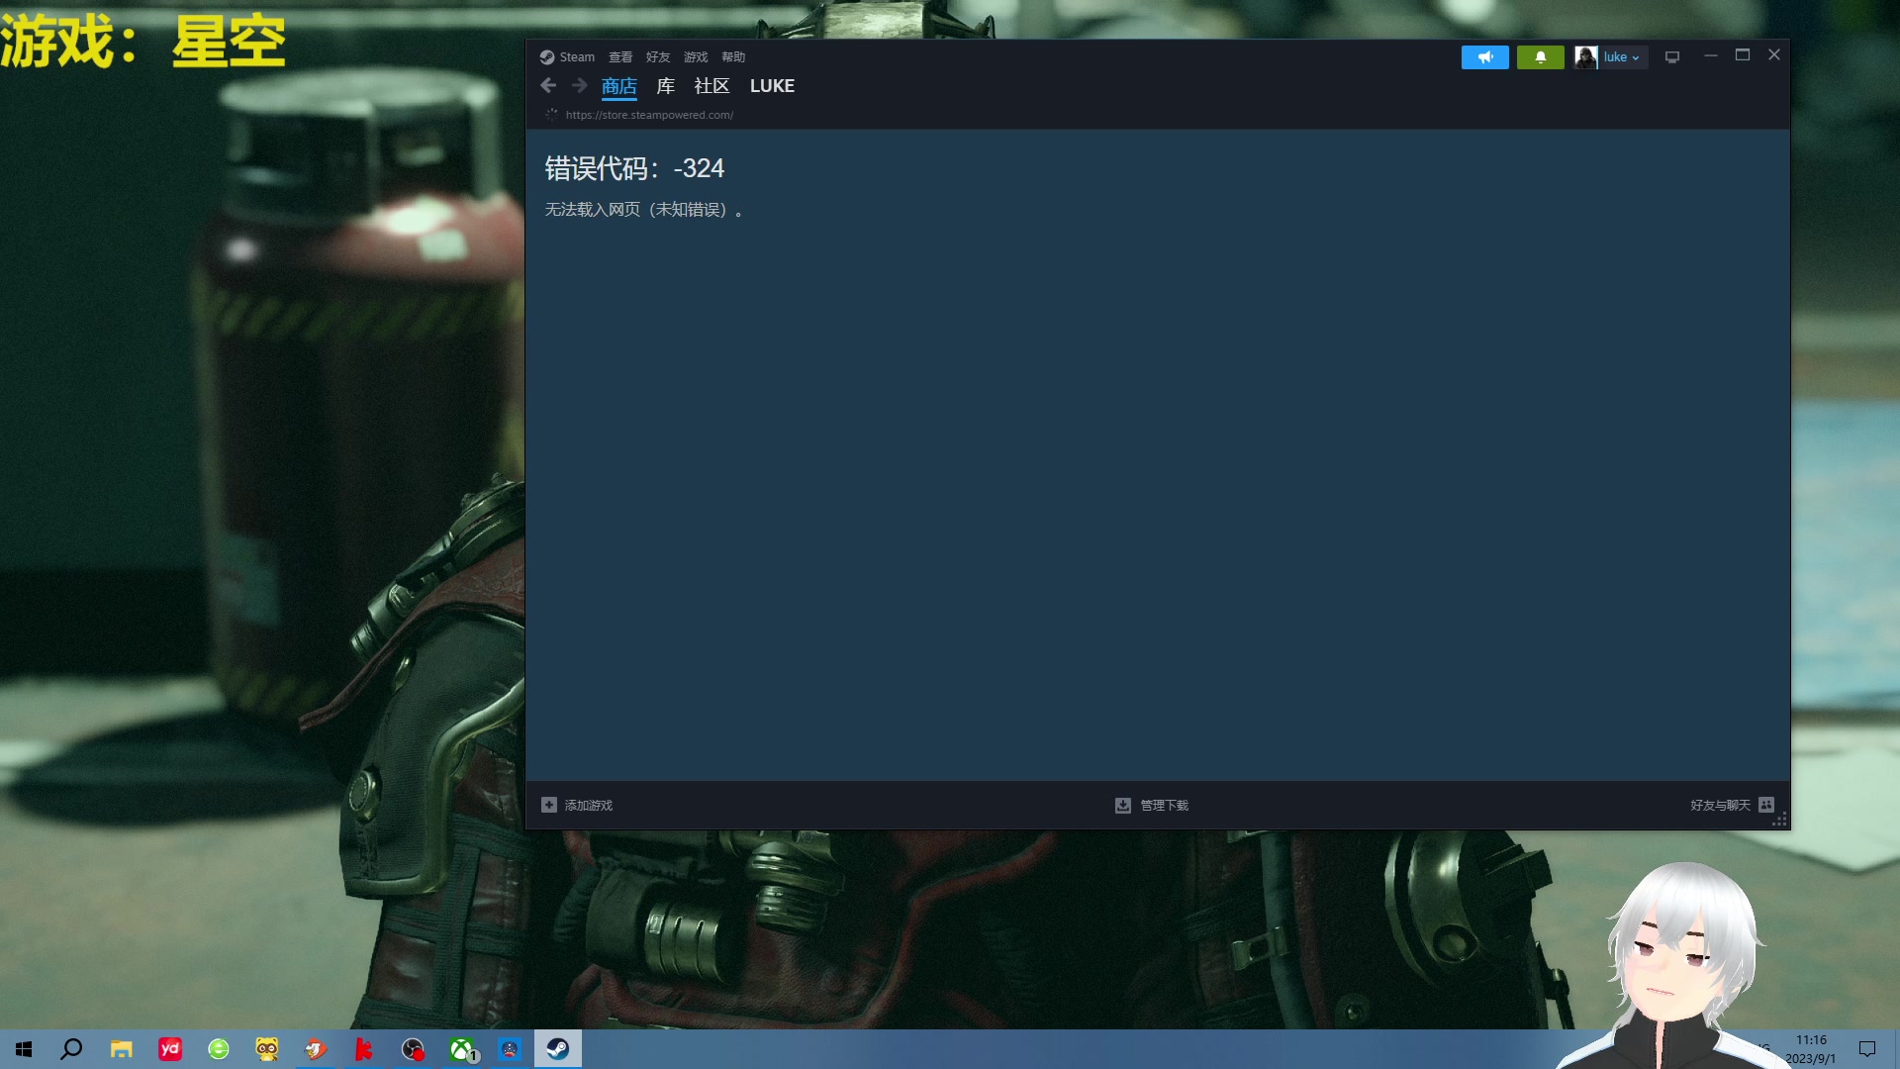Open the 帮助 menu
This screenshot has width=1900, height=1069.
click(x=733, y=57)
